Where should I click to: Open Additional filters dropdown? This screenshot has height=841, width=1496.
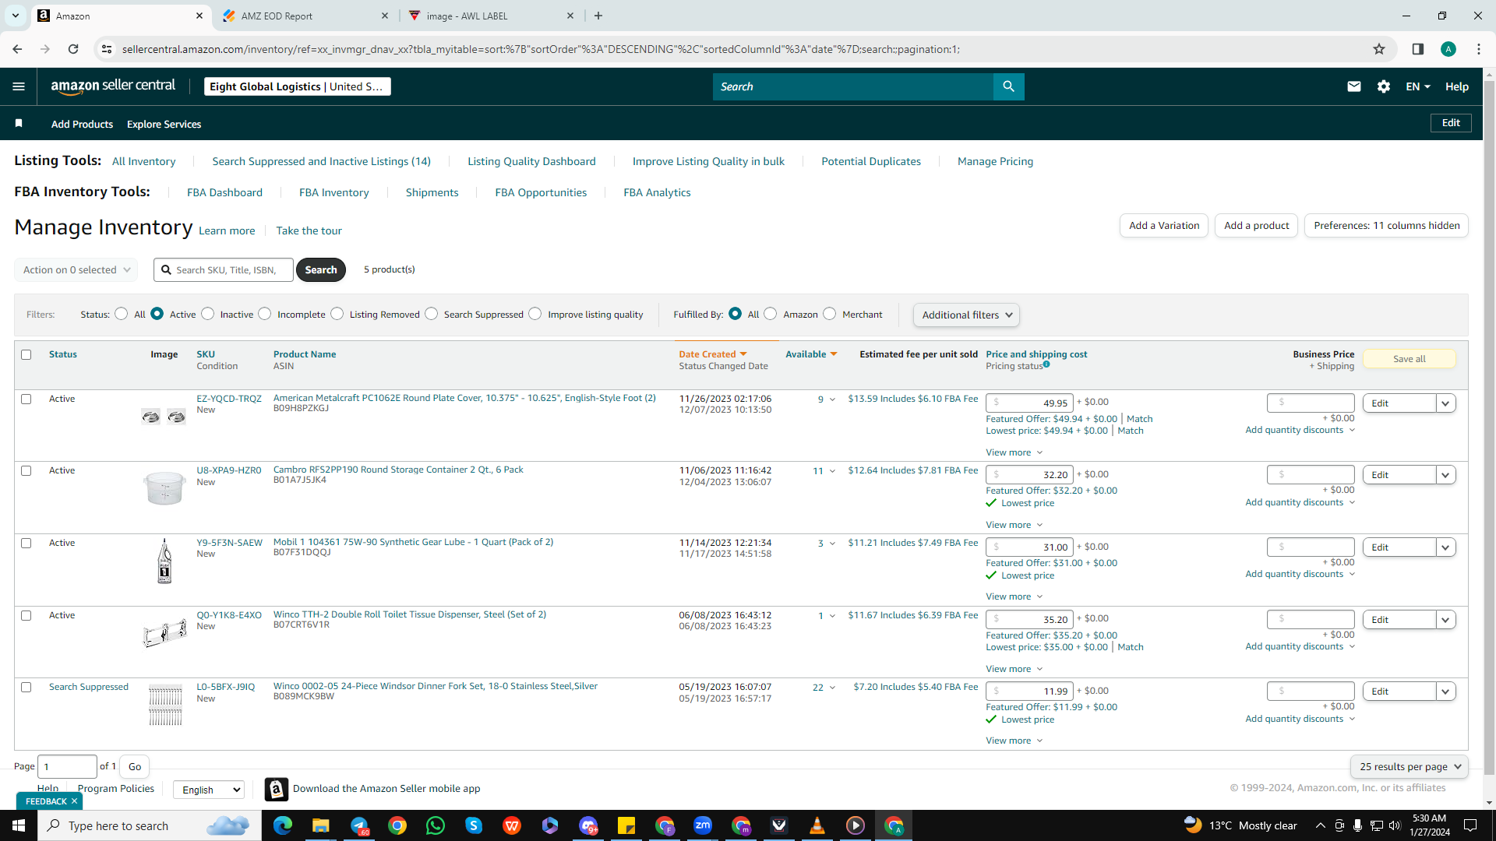pos(967,315)
